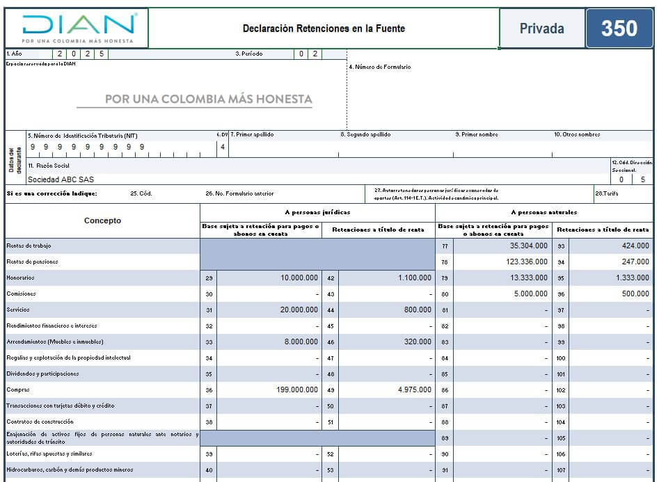Select the Dividendos y participaciones label
The image size is (659, 482).
42,373
